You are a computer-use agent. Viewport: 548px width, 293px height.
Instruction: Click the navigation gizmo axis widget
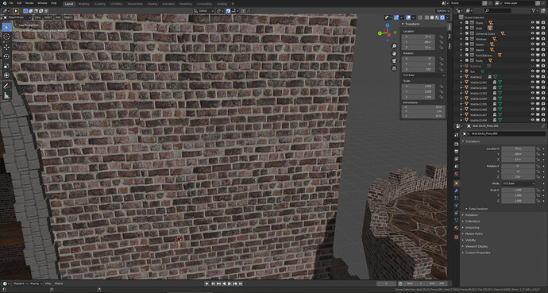388,32
